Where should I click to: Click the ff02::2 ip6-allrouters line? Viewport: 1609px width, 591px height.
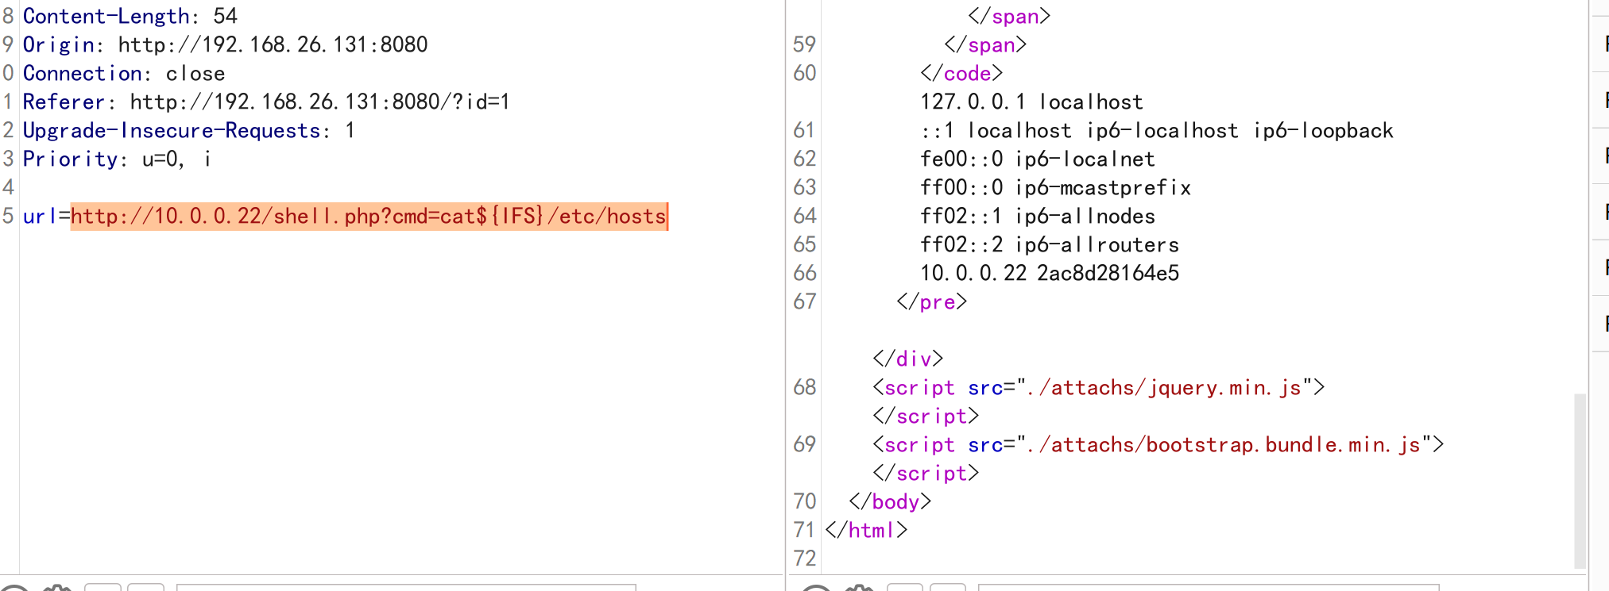[1050, 244]
